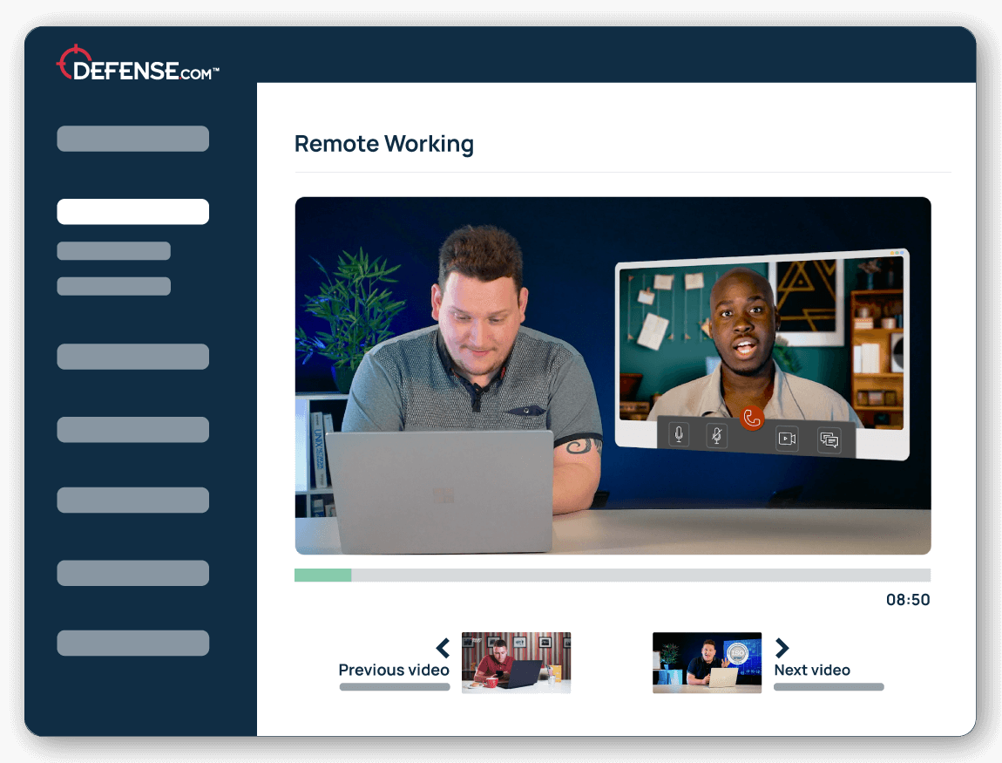
Task: Select the white highlighted sidebar menu item
Action: [x=133, y=212]
